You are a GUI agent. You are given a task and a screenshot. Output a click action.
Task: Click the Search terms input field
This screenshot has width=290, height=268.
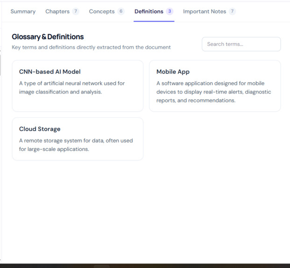tap(241, 44)
